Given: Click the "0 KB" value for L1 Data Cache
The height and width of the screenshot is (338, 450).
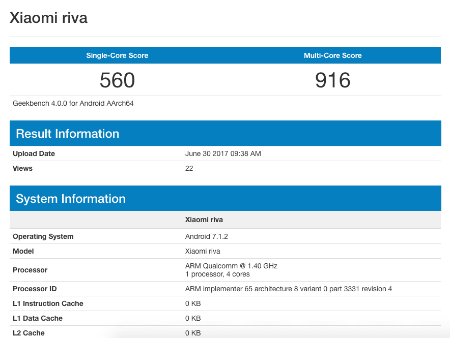Looking at the screenshot, I should 193,318.
